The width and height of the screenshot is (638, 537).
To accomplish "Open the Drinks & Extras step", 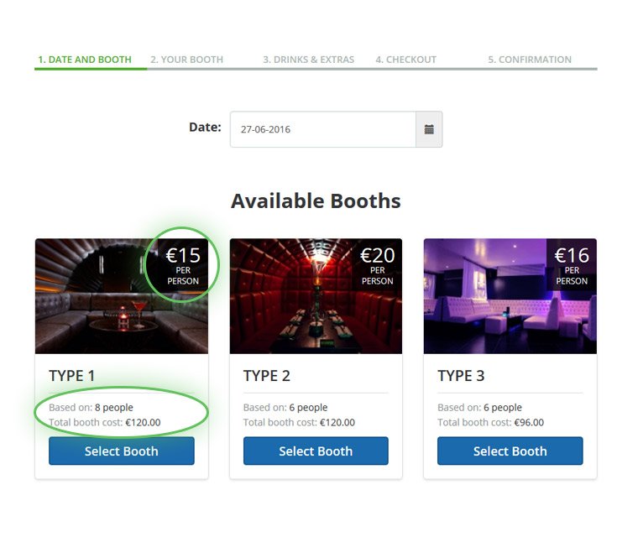I will coord(308,60).
